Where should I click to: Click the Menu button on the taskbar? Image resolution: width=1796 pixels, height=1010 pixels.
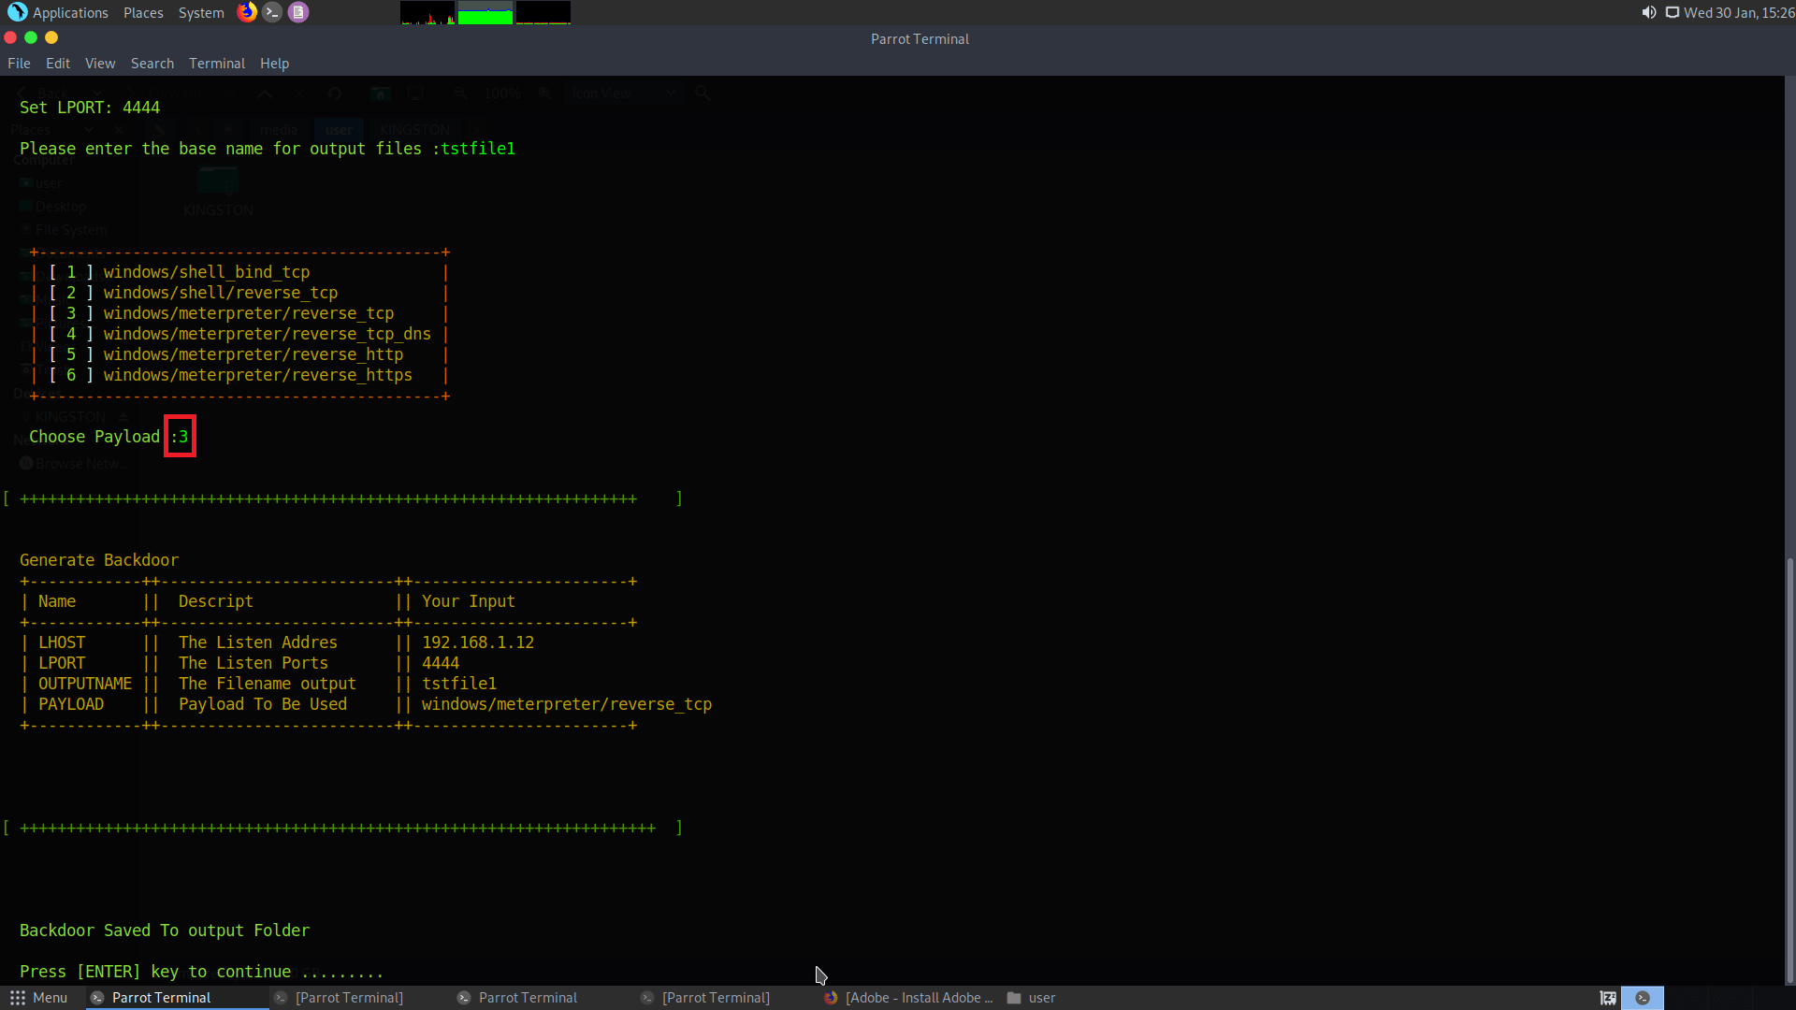click(x=38, y=998)
